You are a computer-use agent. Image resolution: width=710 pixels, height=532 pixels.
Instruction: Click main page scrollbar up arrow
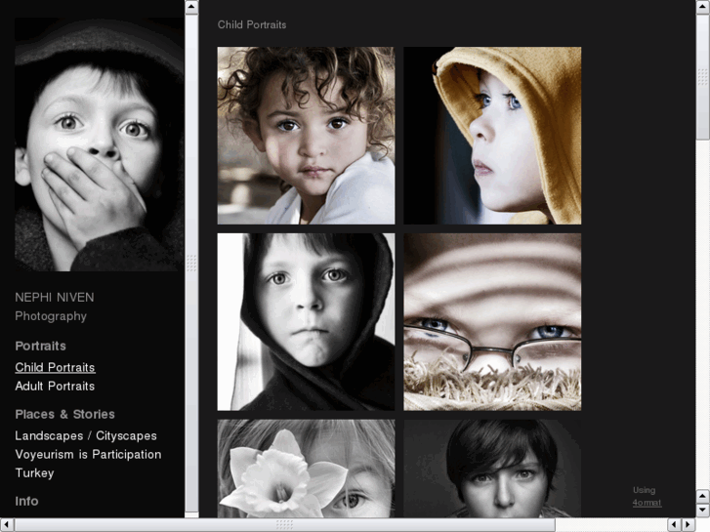pos(703,7)
